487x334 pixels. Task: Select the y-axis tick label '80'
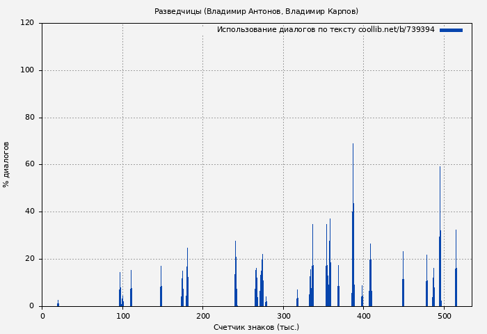[30, 118]
